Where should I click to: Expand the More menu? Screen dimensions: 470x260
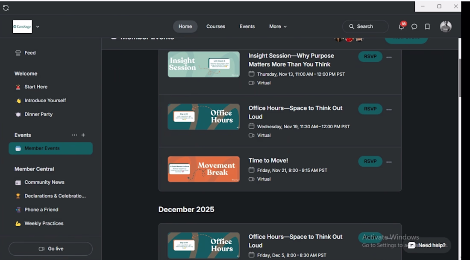tap(278, 26)
